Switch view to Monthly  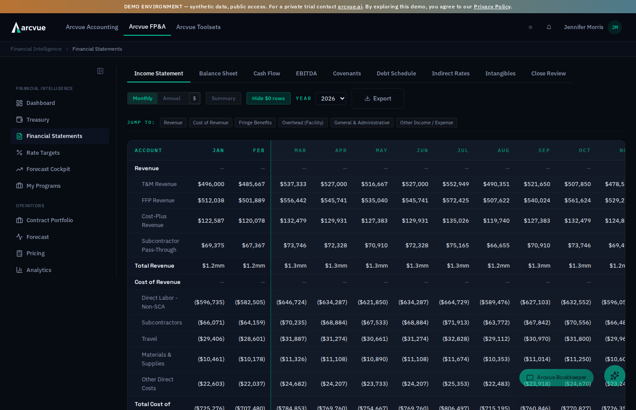point(143,98)
